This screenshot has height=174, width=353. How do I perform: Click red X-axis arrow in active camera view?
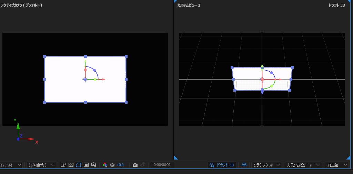click(103, 80)
